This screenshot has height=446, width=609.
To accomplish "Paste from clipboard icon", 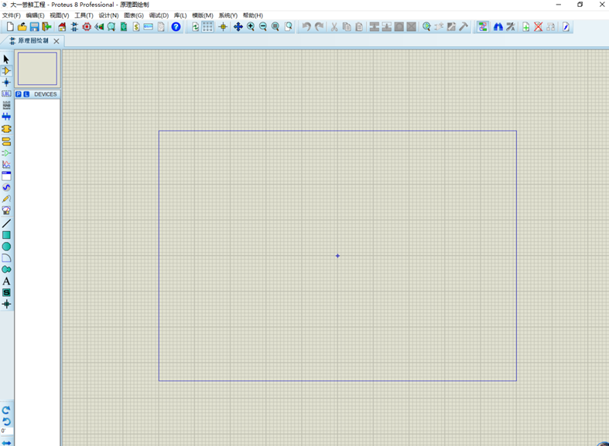I will 359,27.
